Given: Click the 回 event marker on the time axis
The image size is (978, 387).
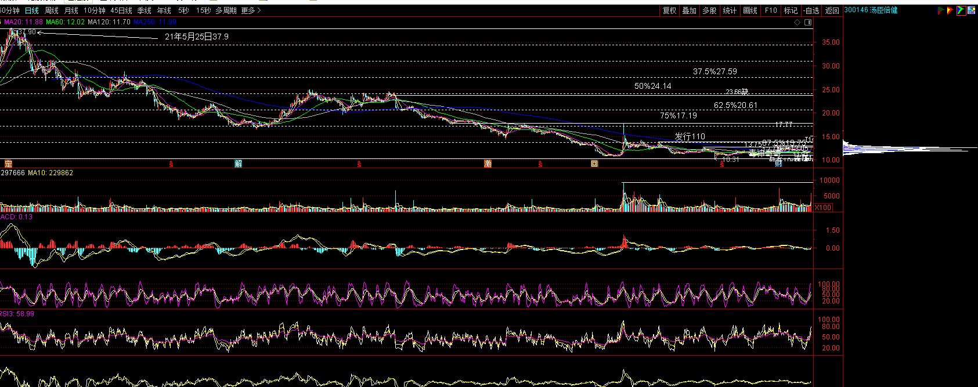Looking at the screenshot, I should click(594, 164).
